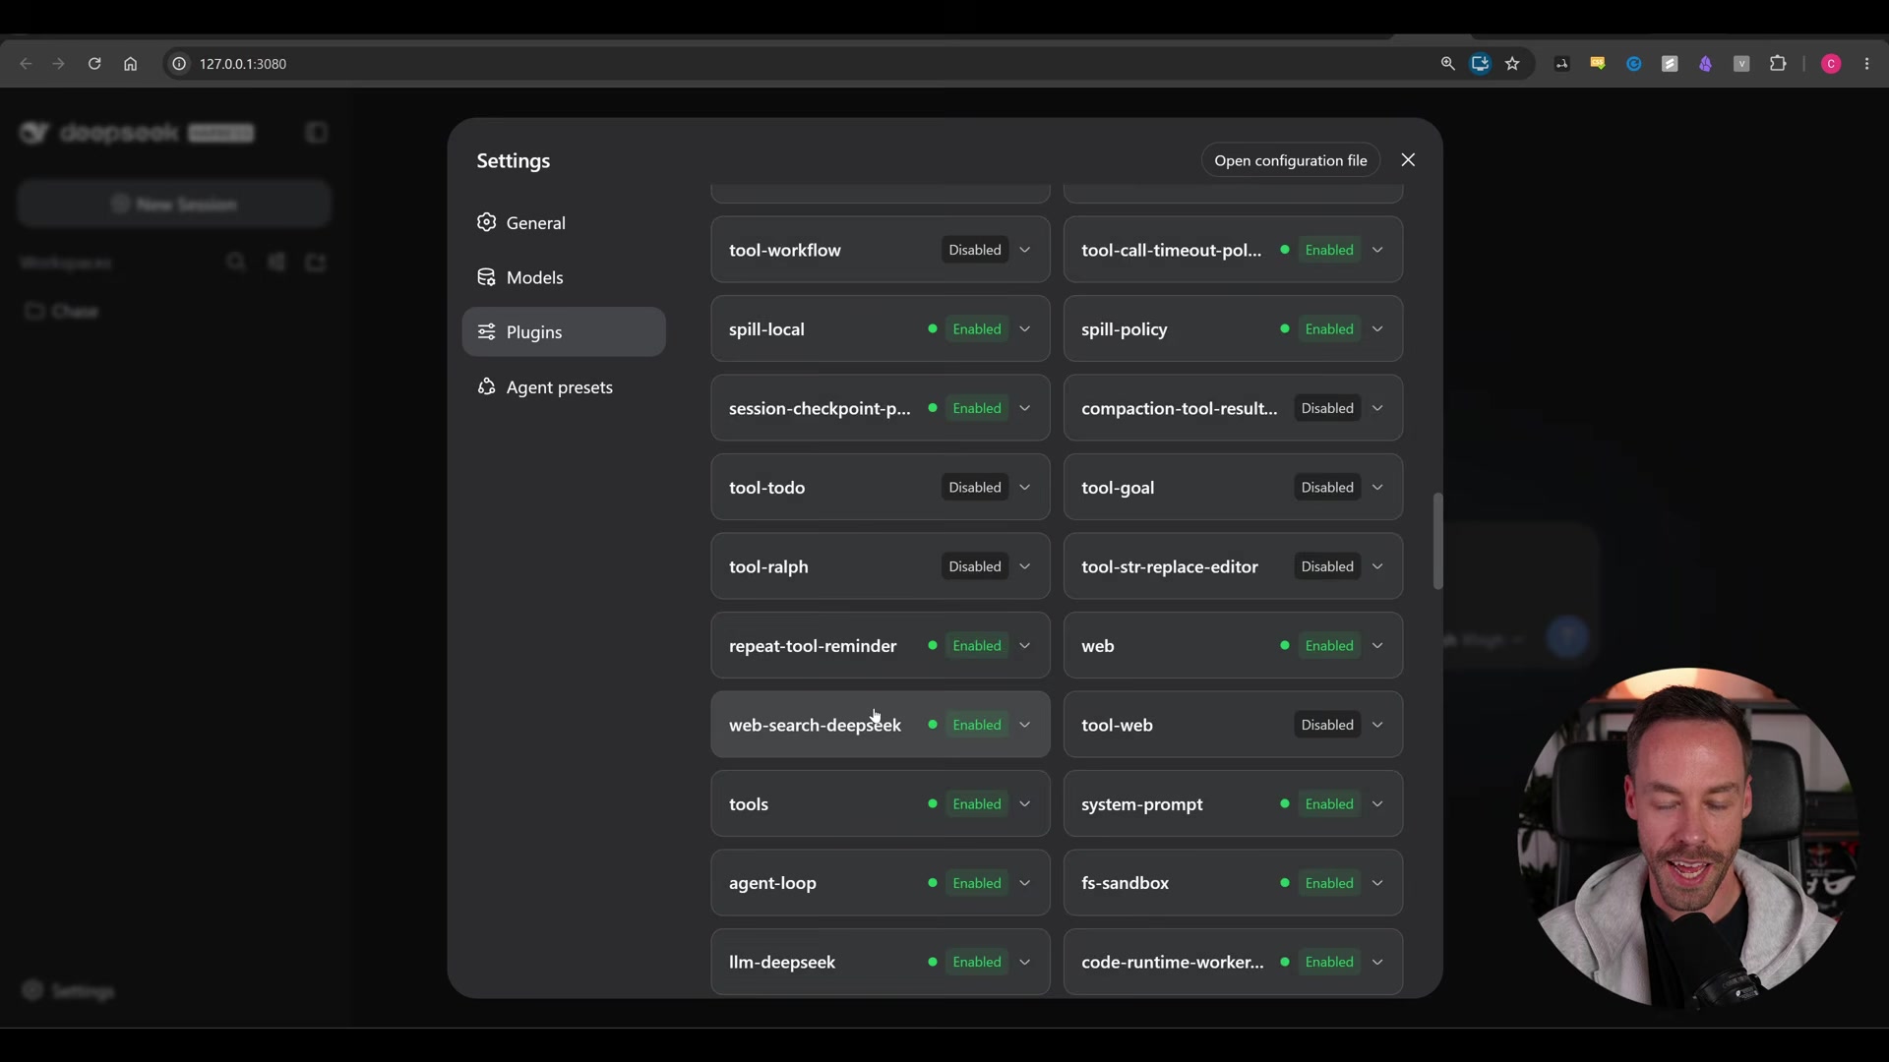Reload the page with the refresh icon

(x=94, y=64)
